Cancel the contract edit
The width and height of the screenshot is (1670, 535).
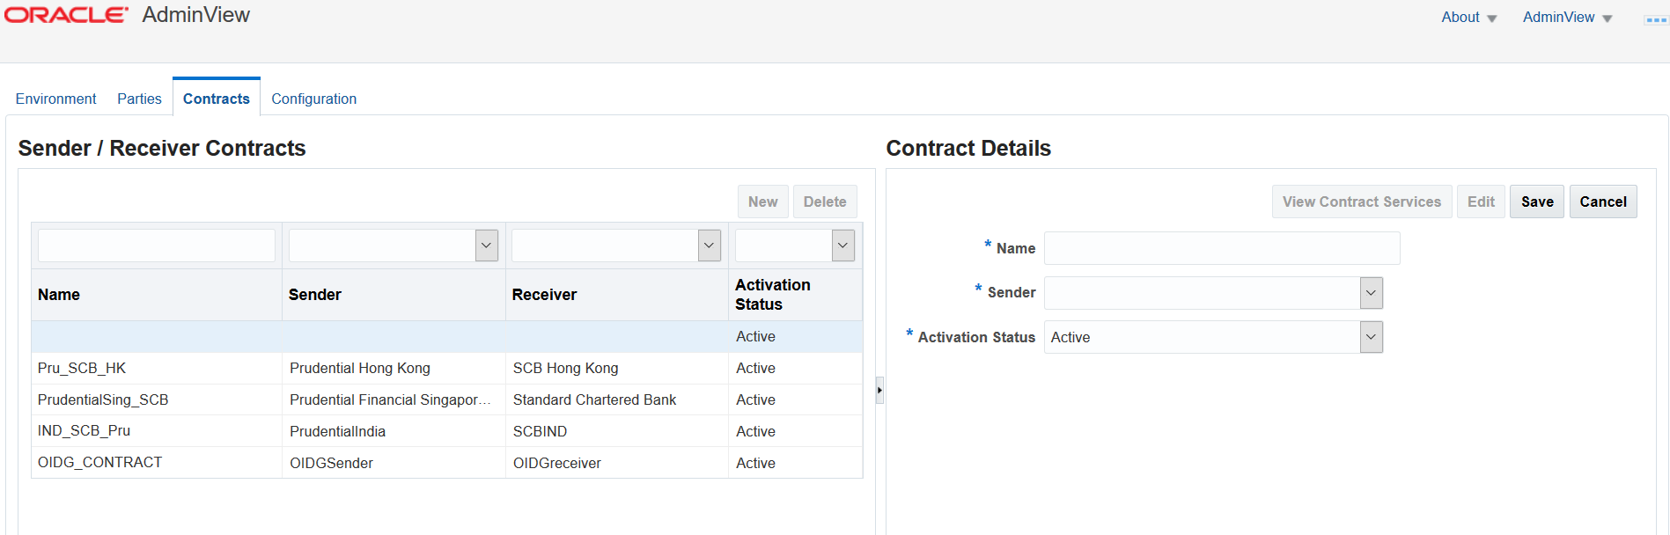coord(1602,201)
